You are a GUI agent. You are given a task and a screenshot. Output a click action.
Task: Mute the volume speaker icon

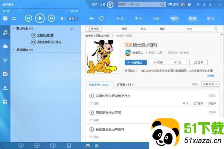tap(62, 18)
